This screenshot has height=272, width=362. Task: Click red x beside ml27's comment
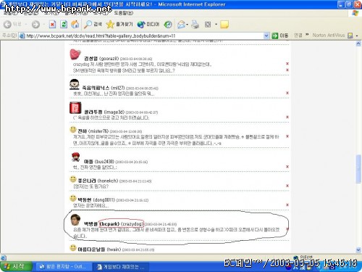tap(287, 93)
